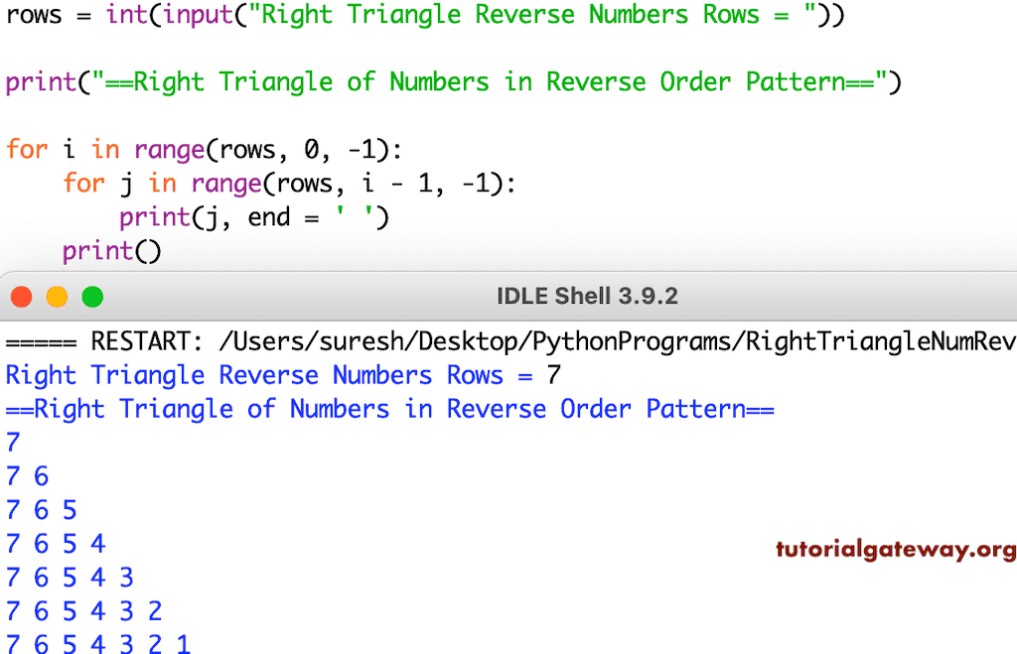Click the red close traffic light button
The image size is (1017, 654).
pos(22,296)
